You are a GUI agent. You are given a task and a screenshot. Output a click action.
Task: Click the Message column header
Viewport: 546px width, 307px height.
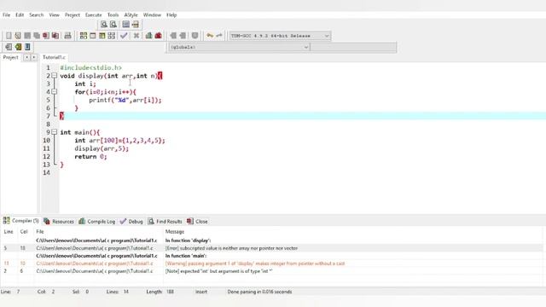[x=175, y=232]
